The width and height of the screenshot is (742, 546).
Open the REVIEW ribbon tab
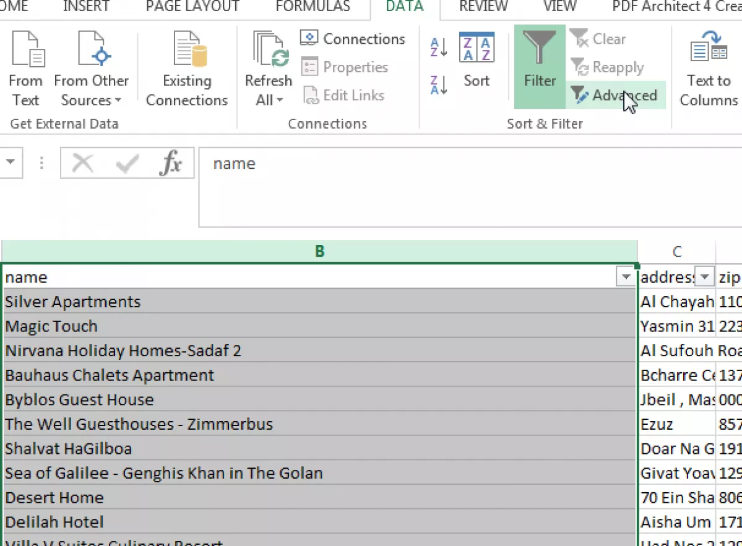click(483, 7)
